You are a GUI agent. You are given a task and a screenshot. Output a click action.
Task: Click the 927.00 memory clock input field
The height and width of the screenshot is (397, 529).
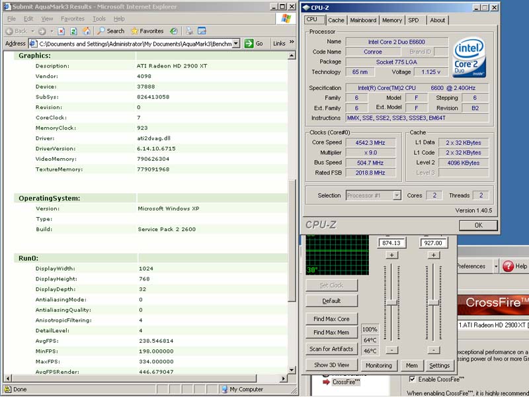pyautogui.click(x=433, y=243)
